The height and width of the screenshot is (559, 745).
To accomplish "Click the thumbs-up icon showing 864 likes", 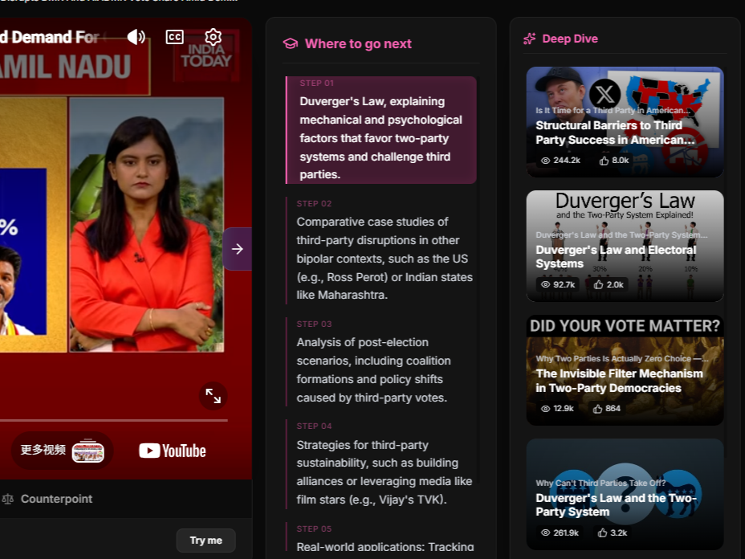I will click(598, 409).
